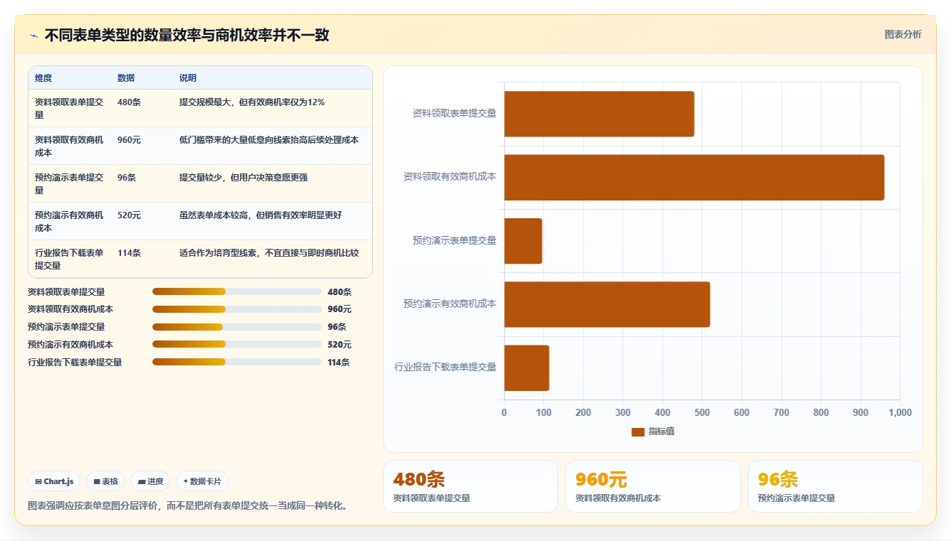The image size is (951, 541).
Task: Open the 960元 data card
Action: point(653,486)
